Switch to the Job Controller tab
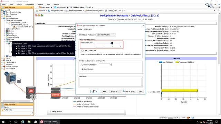221x124 pixels. 61,7
